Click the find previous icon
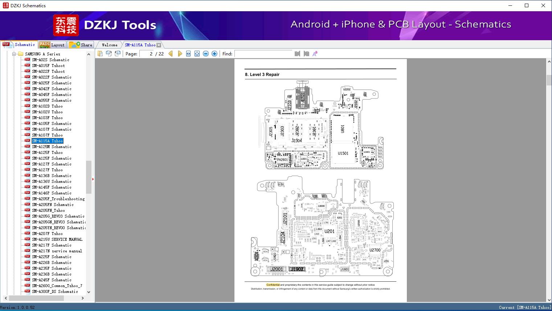Viewport: 552px width, 311px height. coord(297,54)
